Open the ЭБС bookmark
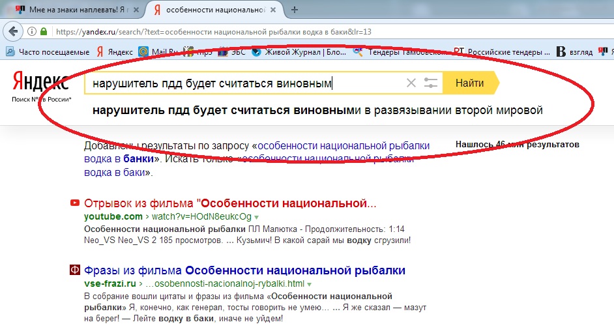This screenshot has width=614, height=333. [x=232, y=51]
